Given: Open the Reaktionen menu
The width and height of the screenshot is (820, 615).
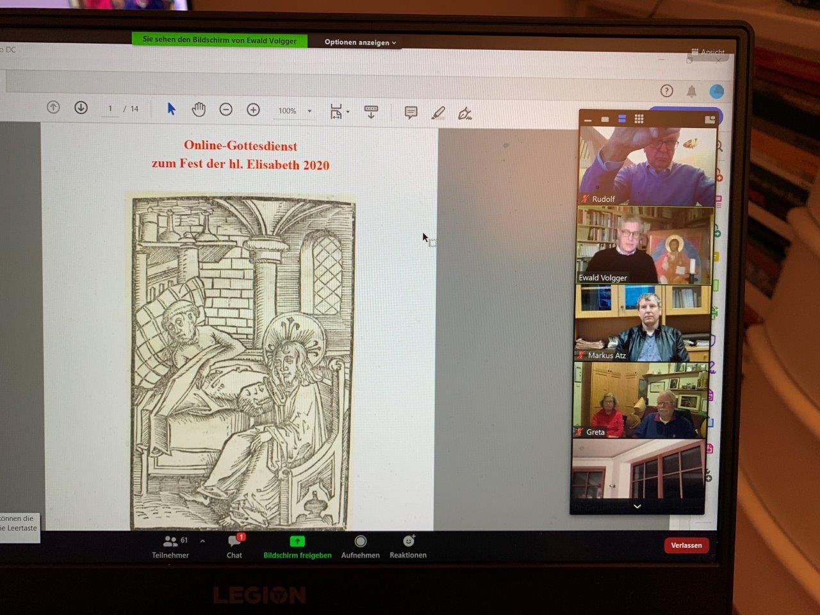Looking at the screenshot, I should pos(408,546).
